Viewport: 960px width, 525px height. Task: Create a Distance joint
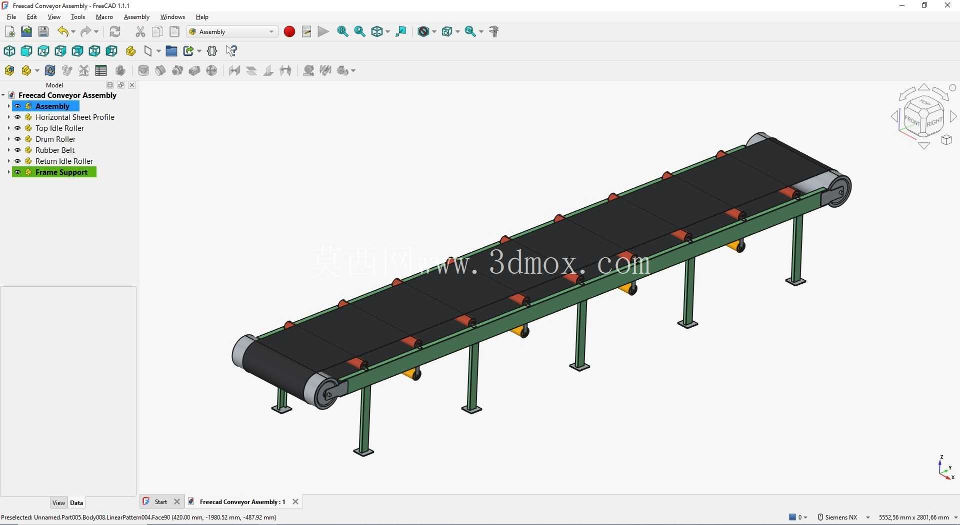[234, 70]
